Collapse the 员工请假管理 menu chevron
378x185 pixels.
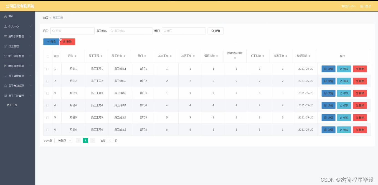click(x=31, y=76)
